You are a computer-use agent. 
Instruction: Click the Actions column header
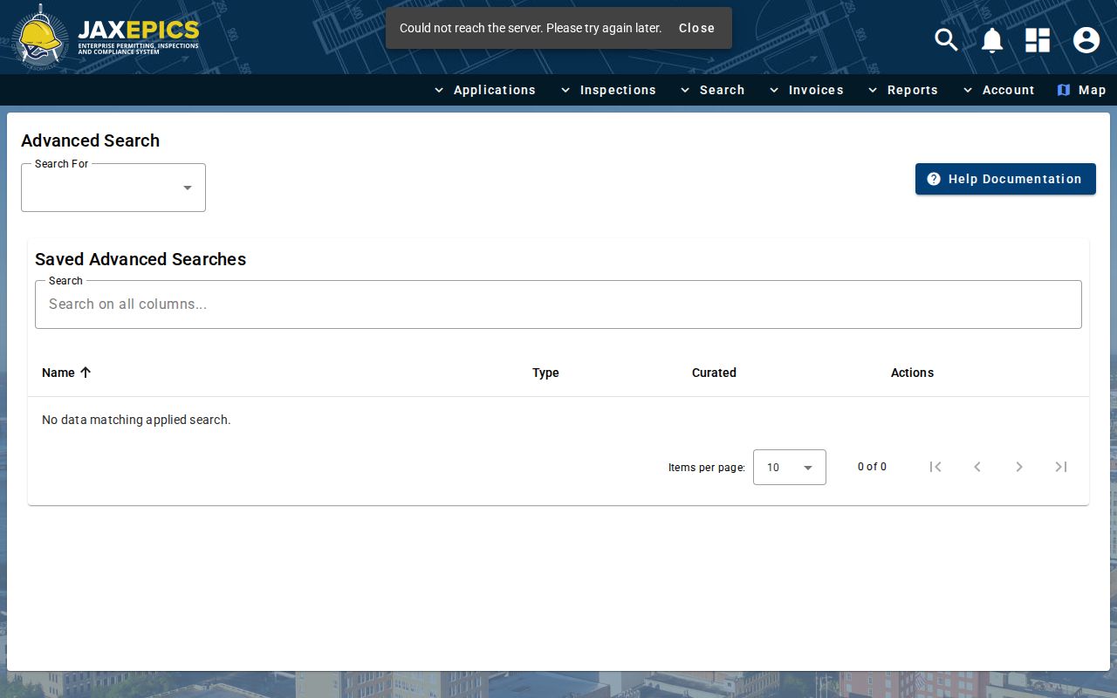click(x=912, y=373)
